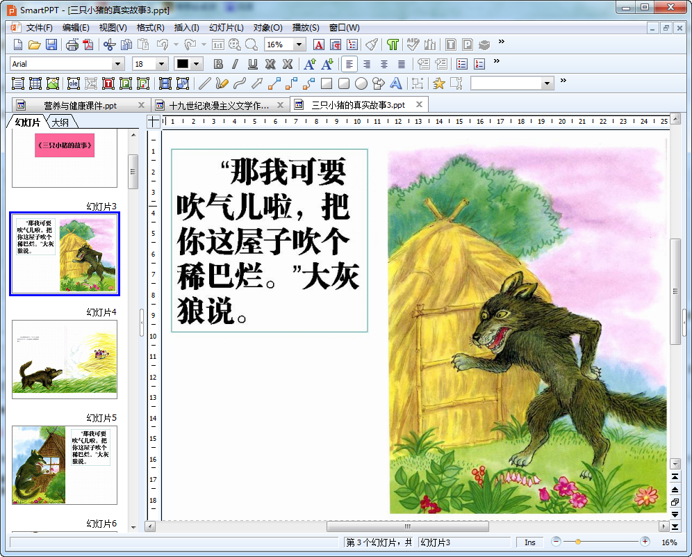The width and height of the screenshot is (692, 557).
Task: Toggle the numbered list button in formatting bar
Action: [479, 64]
